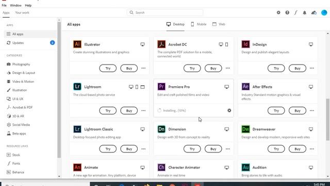The image size is (330, 186).
Task: Open the fonts icon in top bar
Action: tap(295, 12)
